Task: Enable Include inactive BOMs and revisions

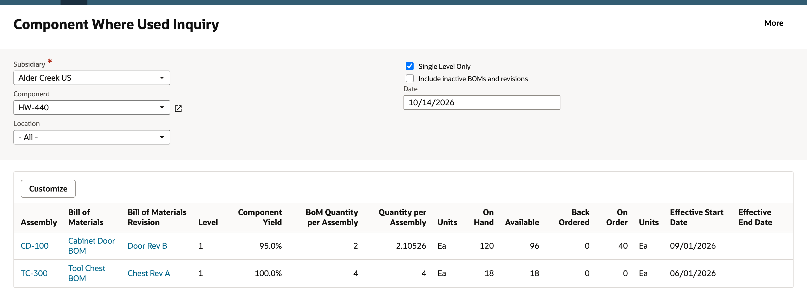Action: coord(409,78)
